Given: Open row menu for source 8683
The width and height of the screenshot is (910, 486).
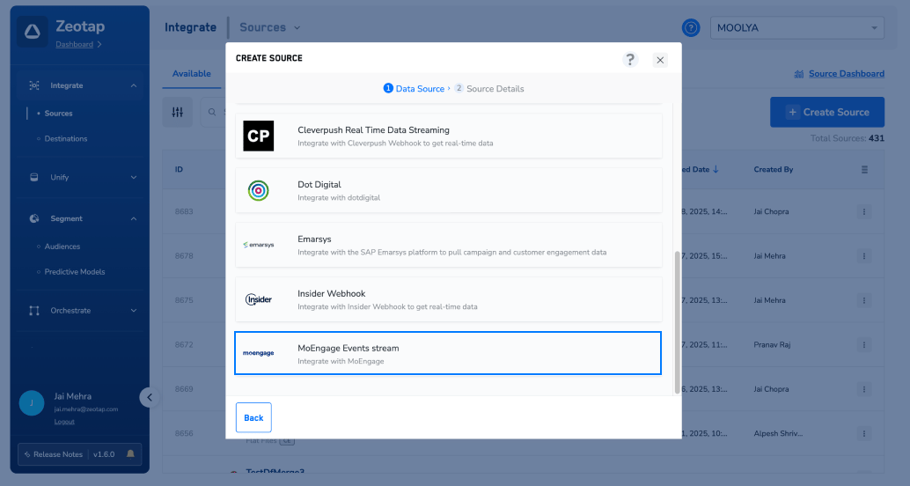Looking at the screenshot, I should (x=864, y=212).
